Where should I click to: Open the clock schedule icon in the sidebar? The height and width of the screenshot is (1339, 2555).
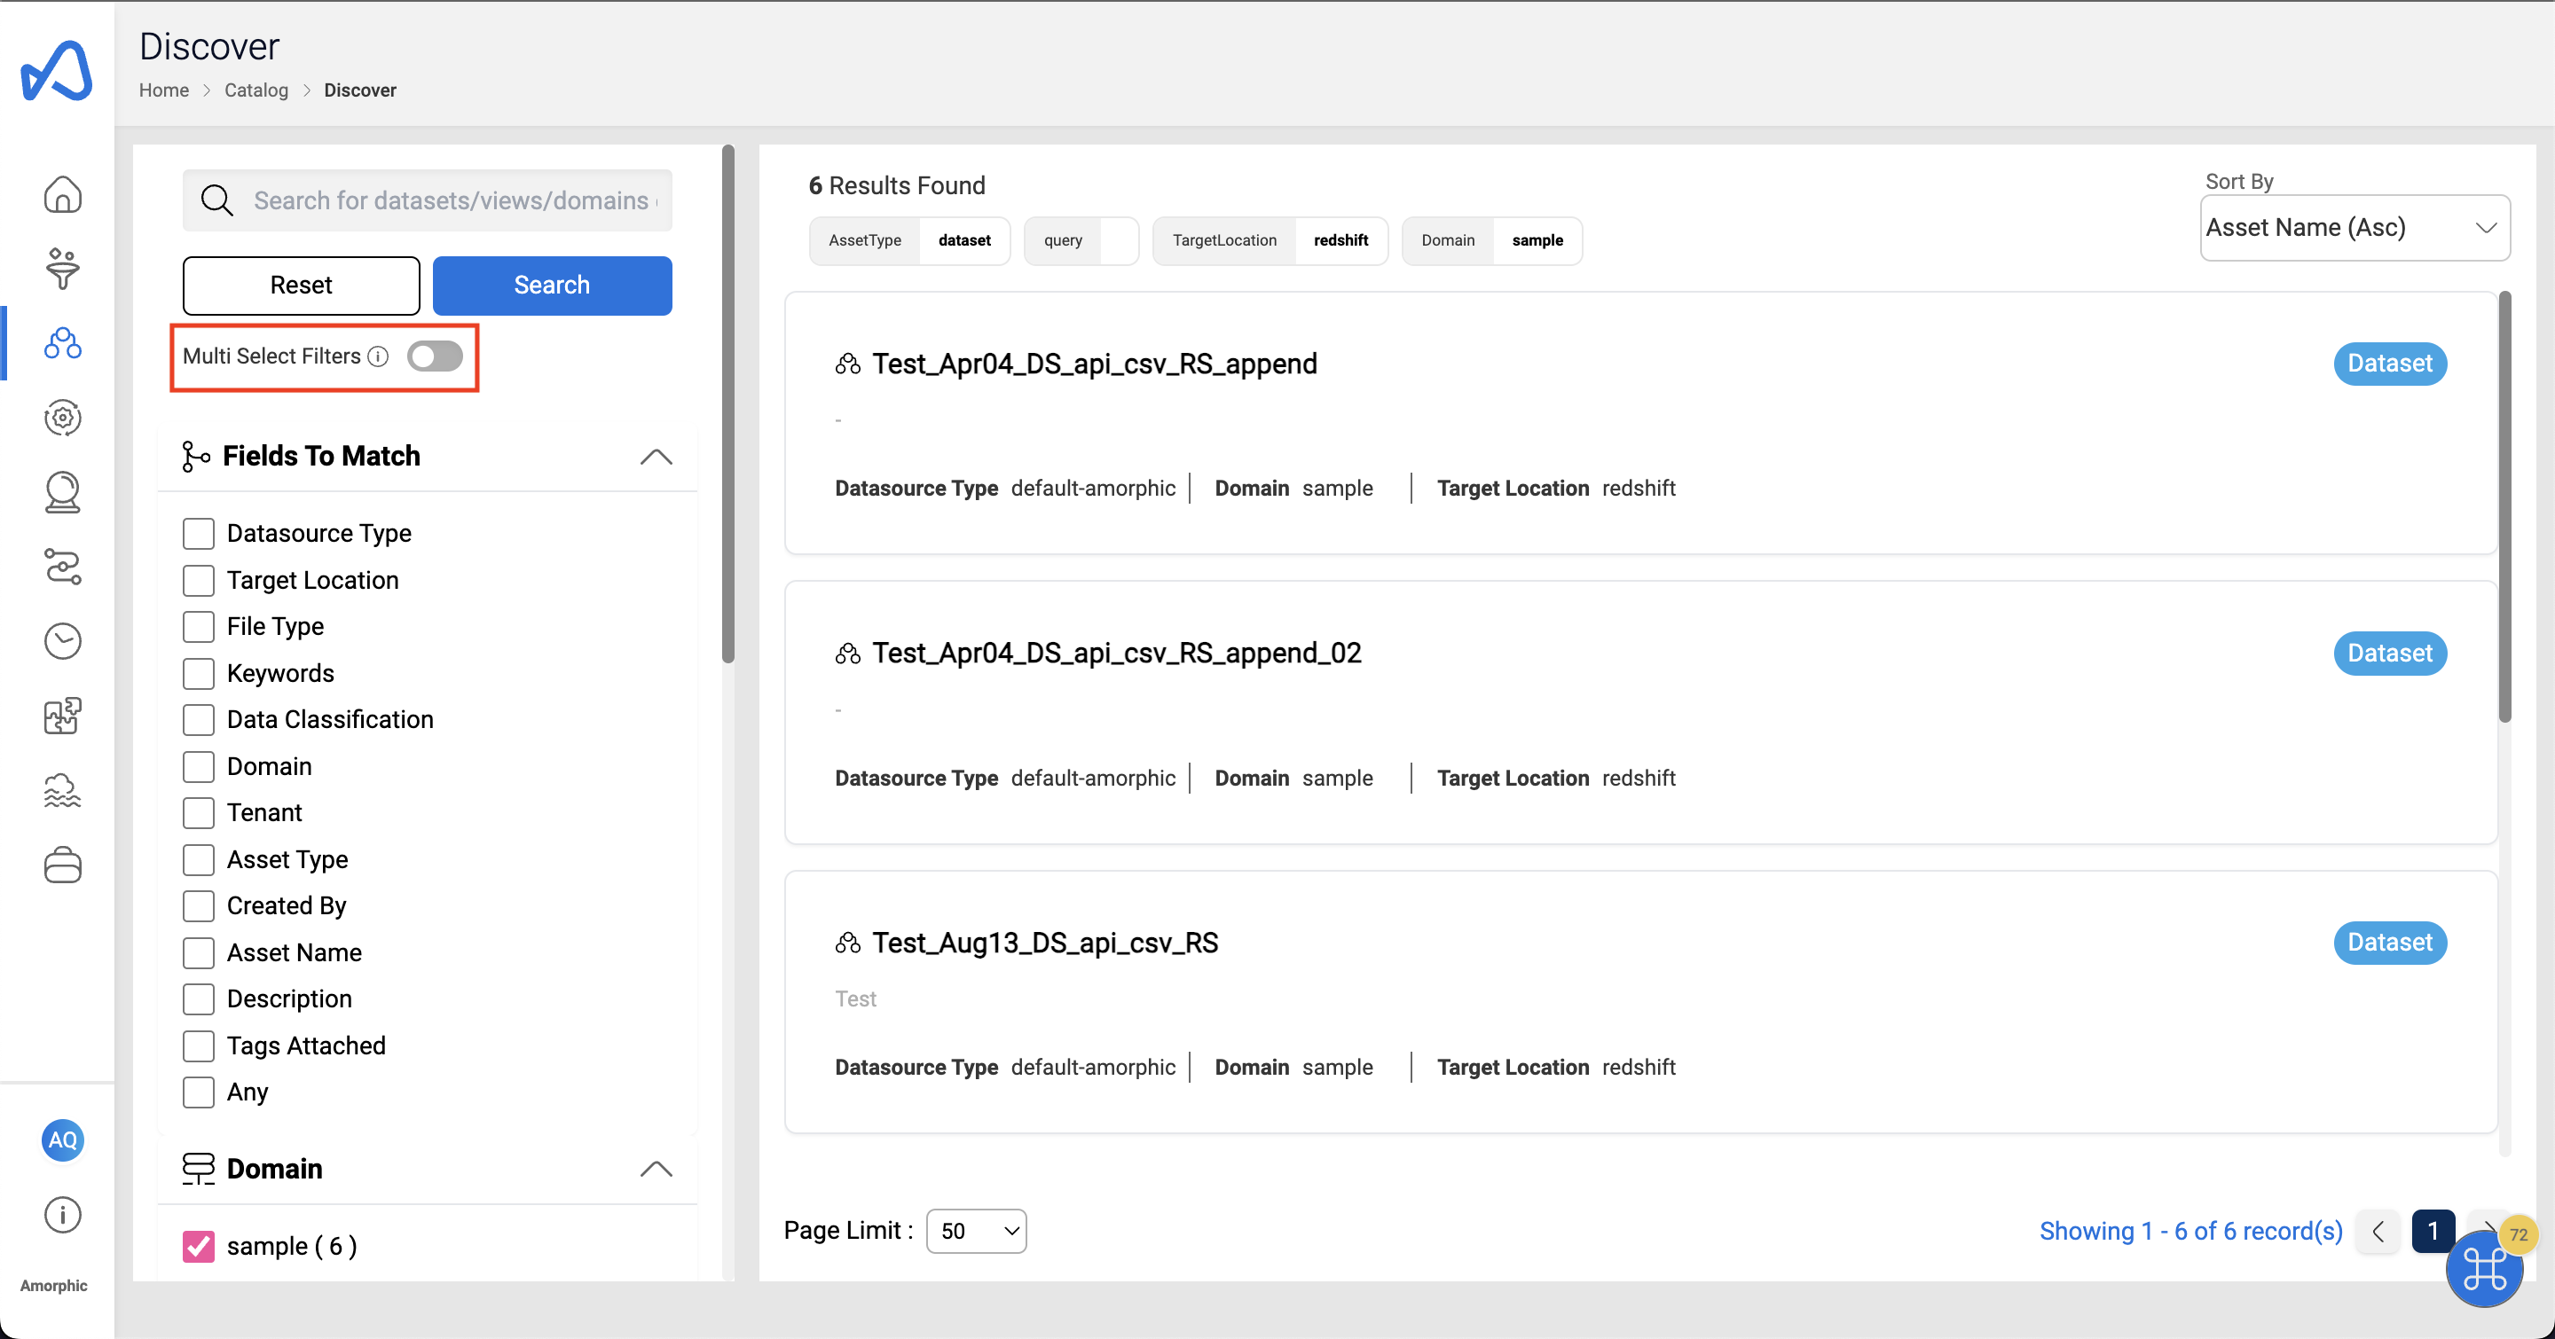[x=62, y=641]
